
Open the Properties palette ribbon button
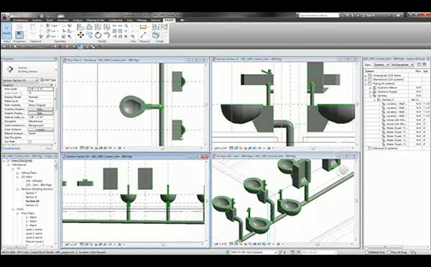click(x=19, y=35)
